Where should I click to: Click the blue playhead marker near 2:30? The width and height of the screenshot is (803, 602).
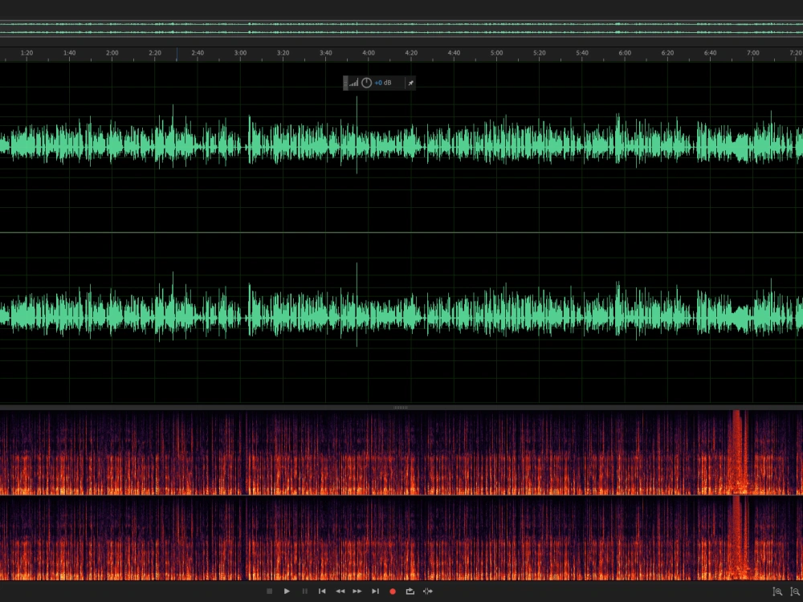[x=177, y=55]
